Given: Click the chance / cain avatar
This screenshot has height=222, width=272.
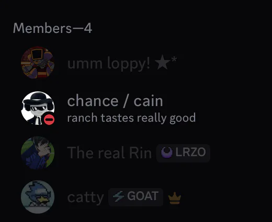Looking at the screenshot, I should click(38, 108).
